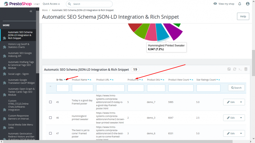Open the notifications bell
255x143 pixels.
click(239, 4)
